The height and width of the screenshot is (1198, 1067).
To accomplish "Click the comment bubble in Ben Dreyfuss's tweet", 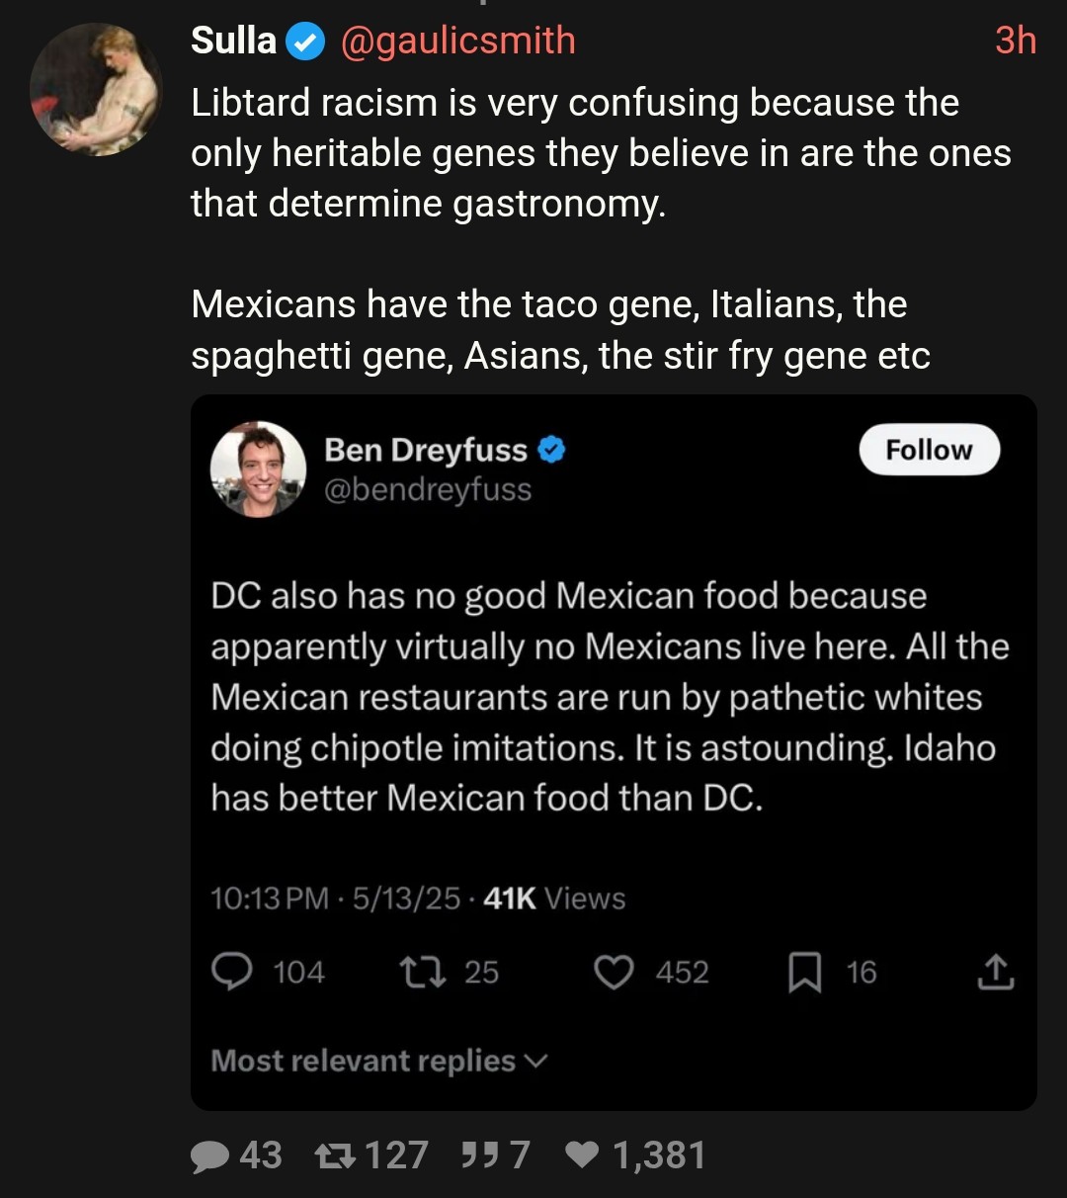I will (232, 972).
